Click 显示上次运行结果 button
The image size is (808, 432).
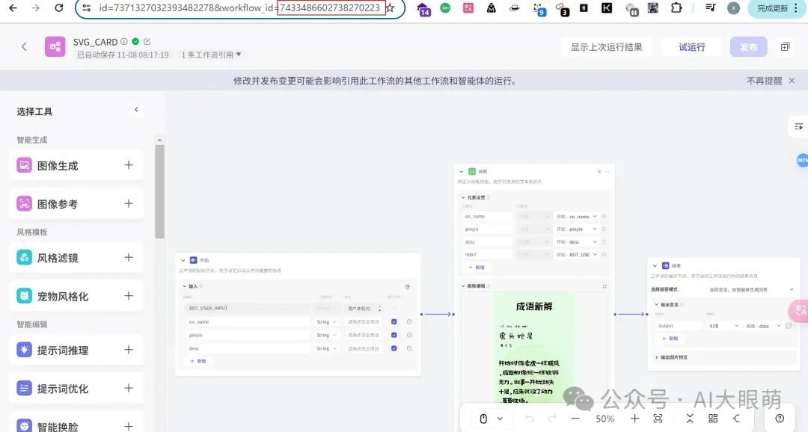tap(606, 47)
